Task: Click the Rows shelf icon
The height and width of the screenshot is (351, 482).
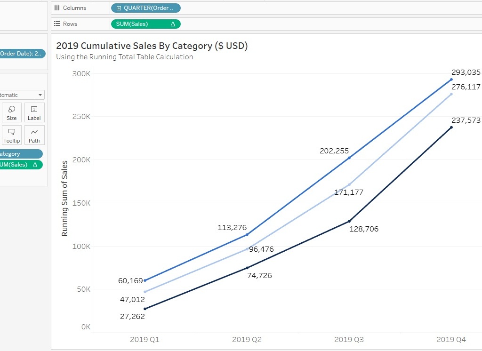Action: [x=57, y=24]
